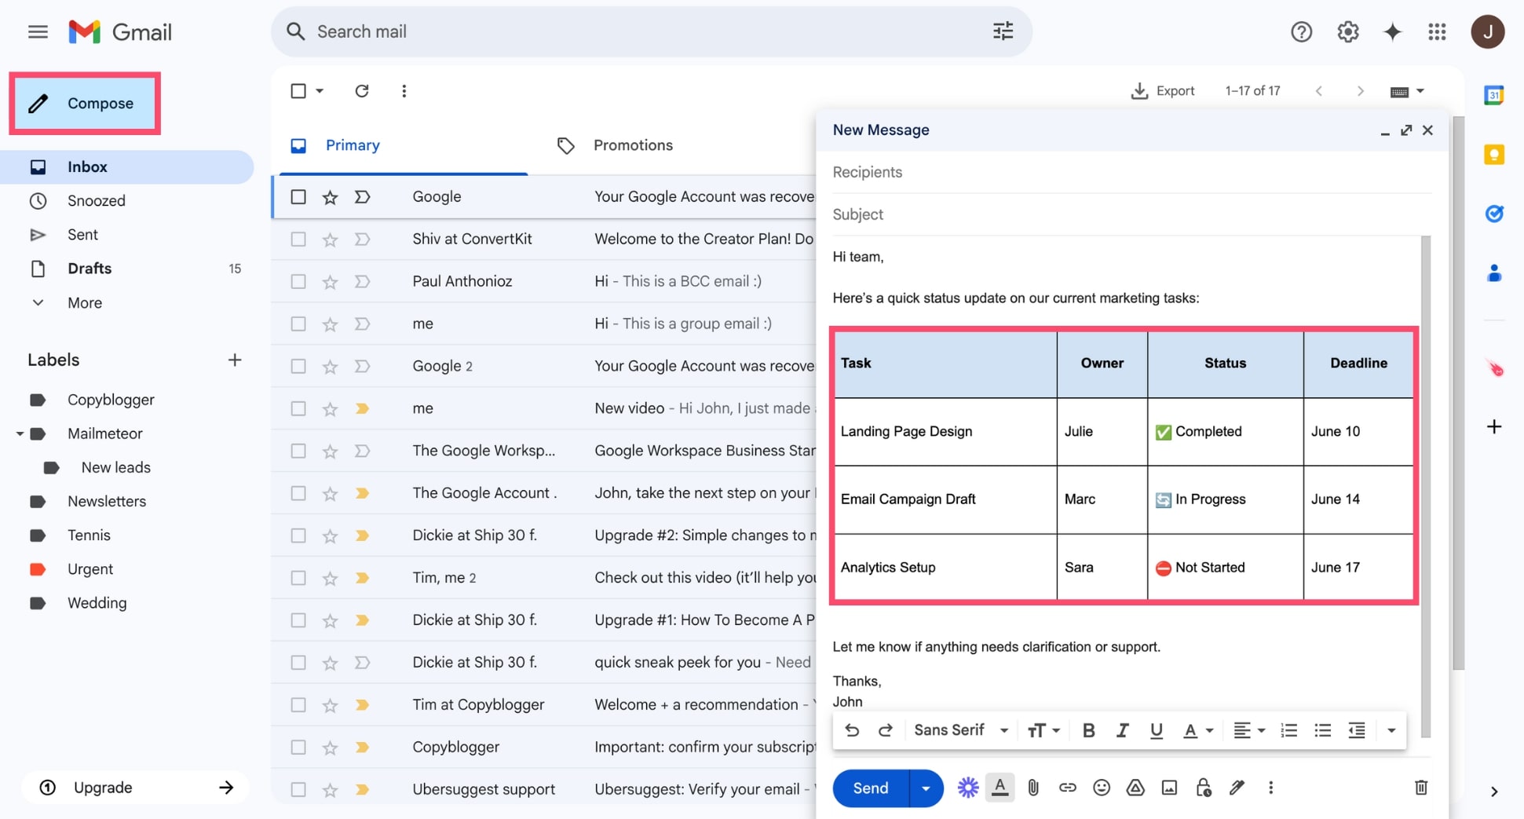Tick the Ubersuggest support email checkbox
Image resolution: width=1524 pixels, height=819 pixels.
(x=298, y=790)
